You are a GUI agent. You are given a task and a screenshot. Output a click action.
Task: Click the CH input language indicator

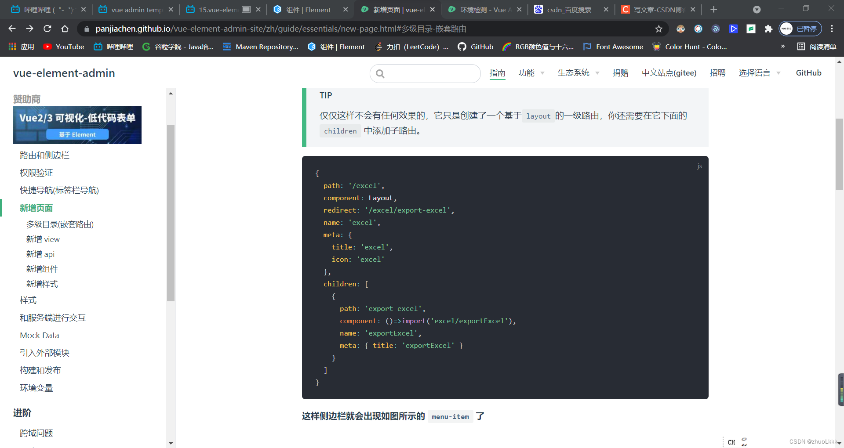pos(731,442)
